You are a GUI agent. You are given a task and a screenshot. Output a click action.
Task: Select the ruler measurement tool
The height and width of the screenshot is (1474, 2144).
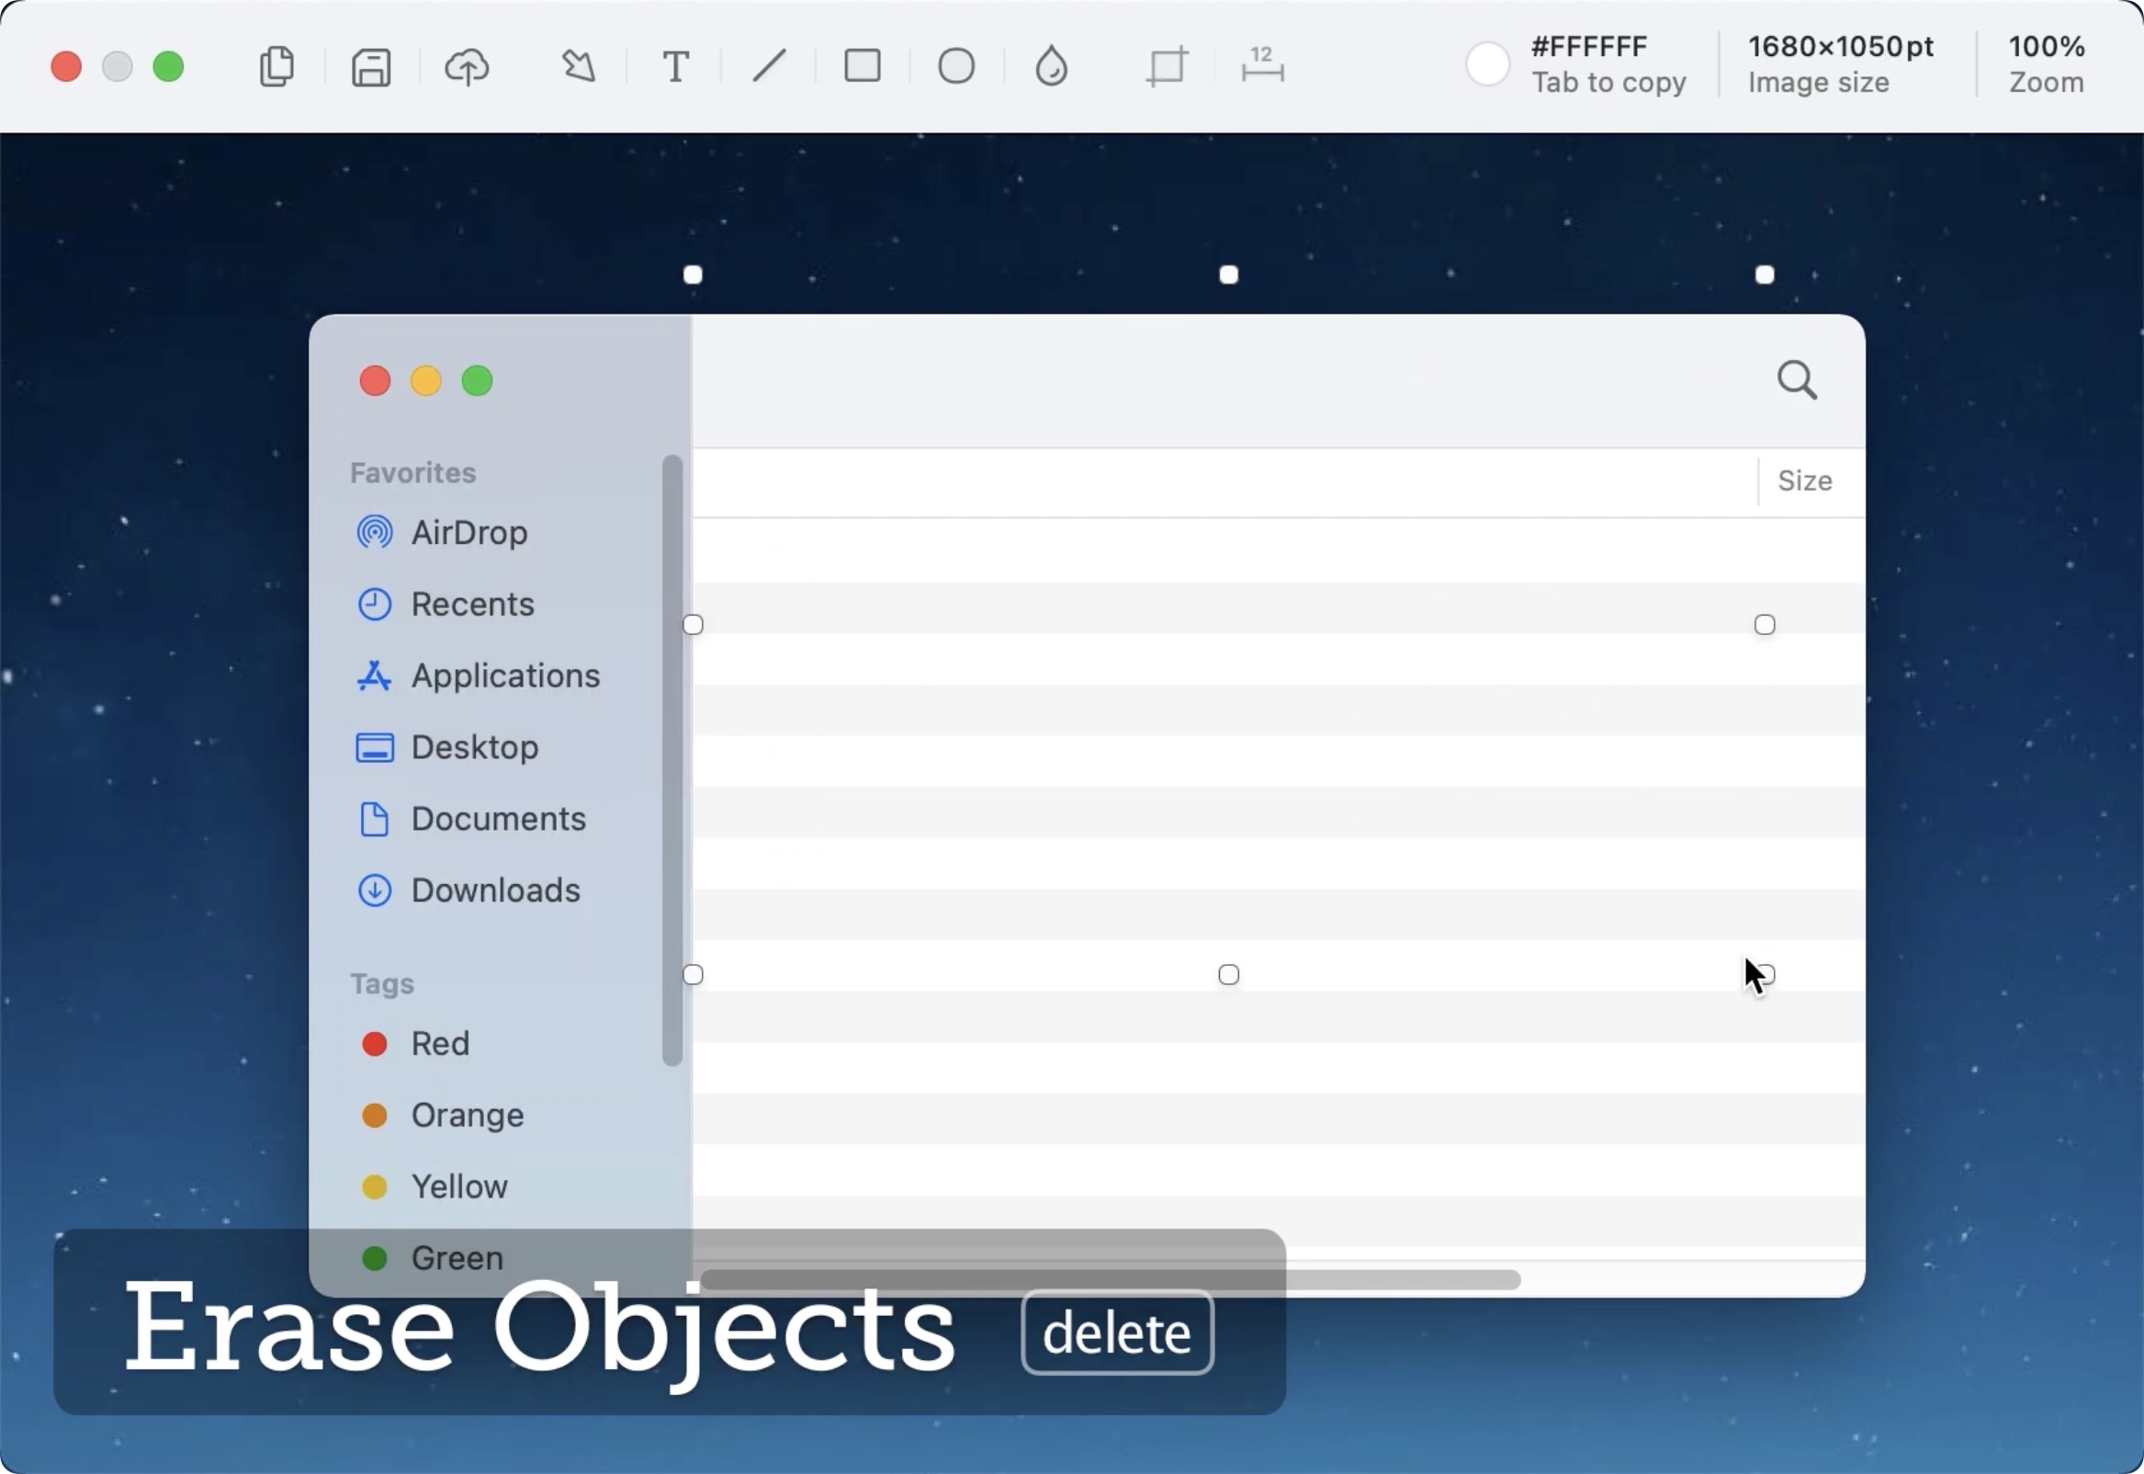point(1261,65)
